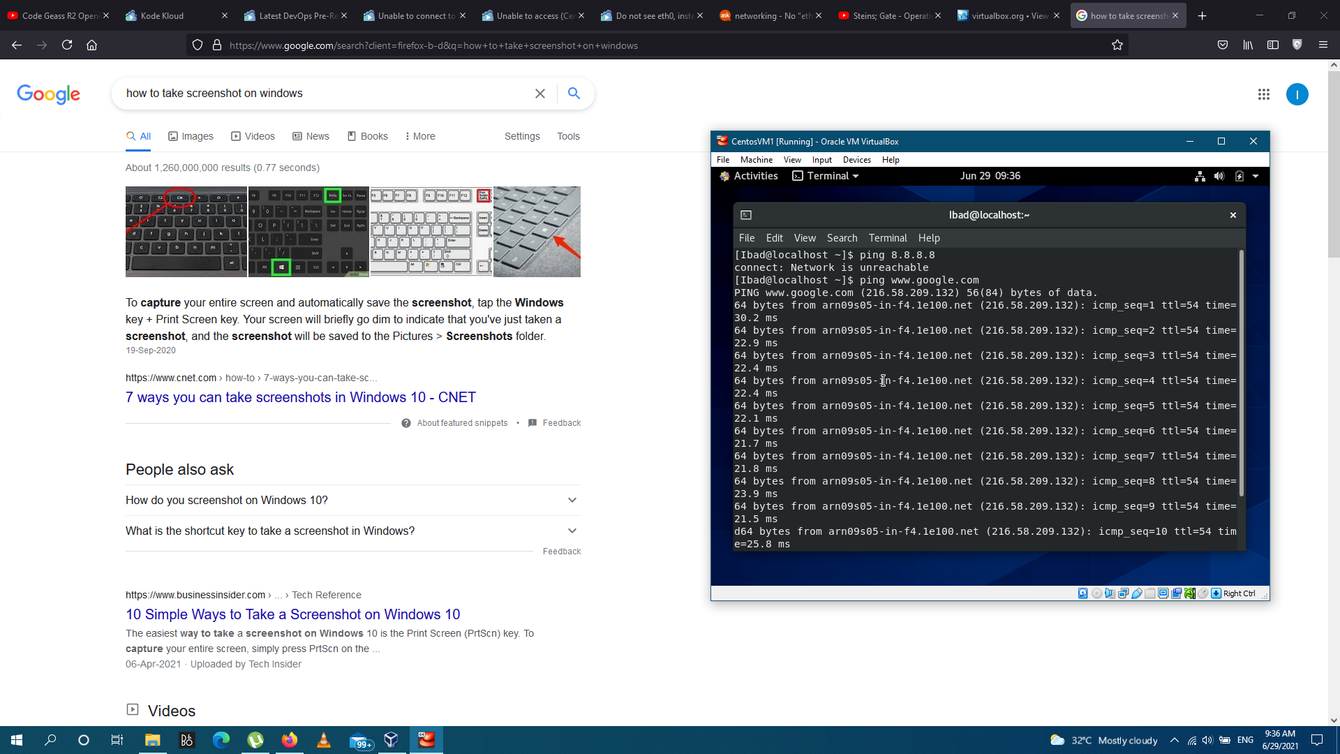The height and width of the screenshot is (754, 1340).
Task: Show hidden system tray icons
Action: coord(1174,740)
